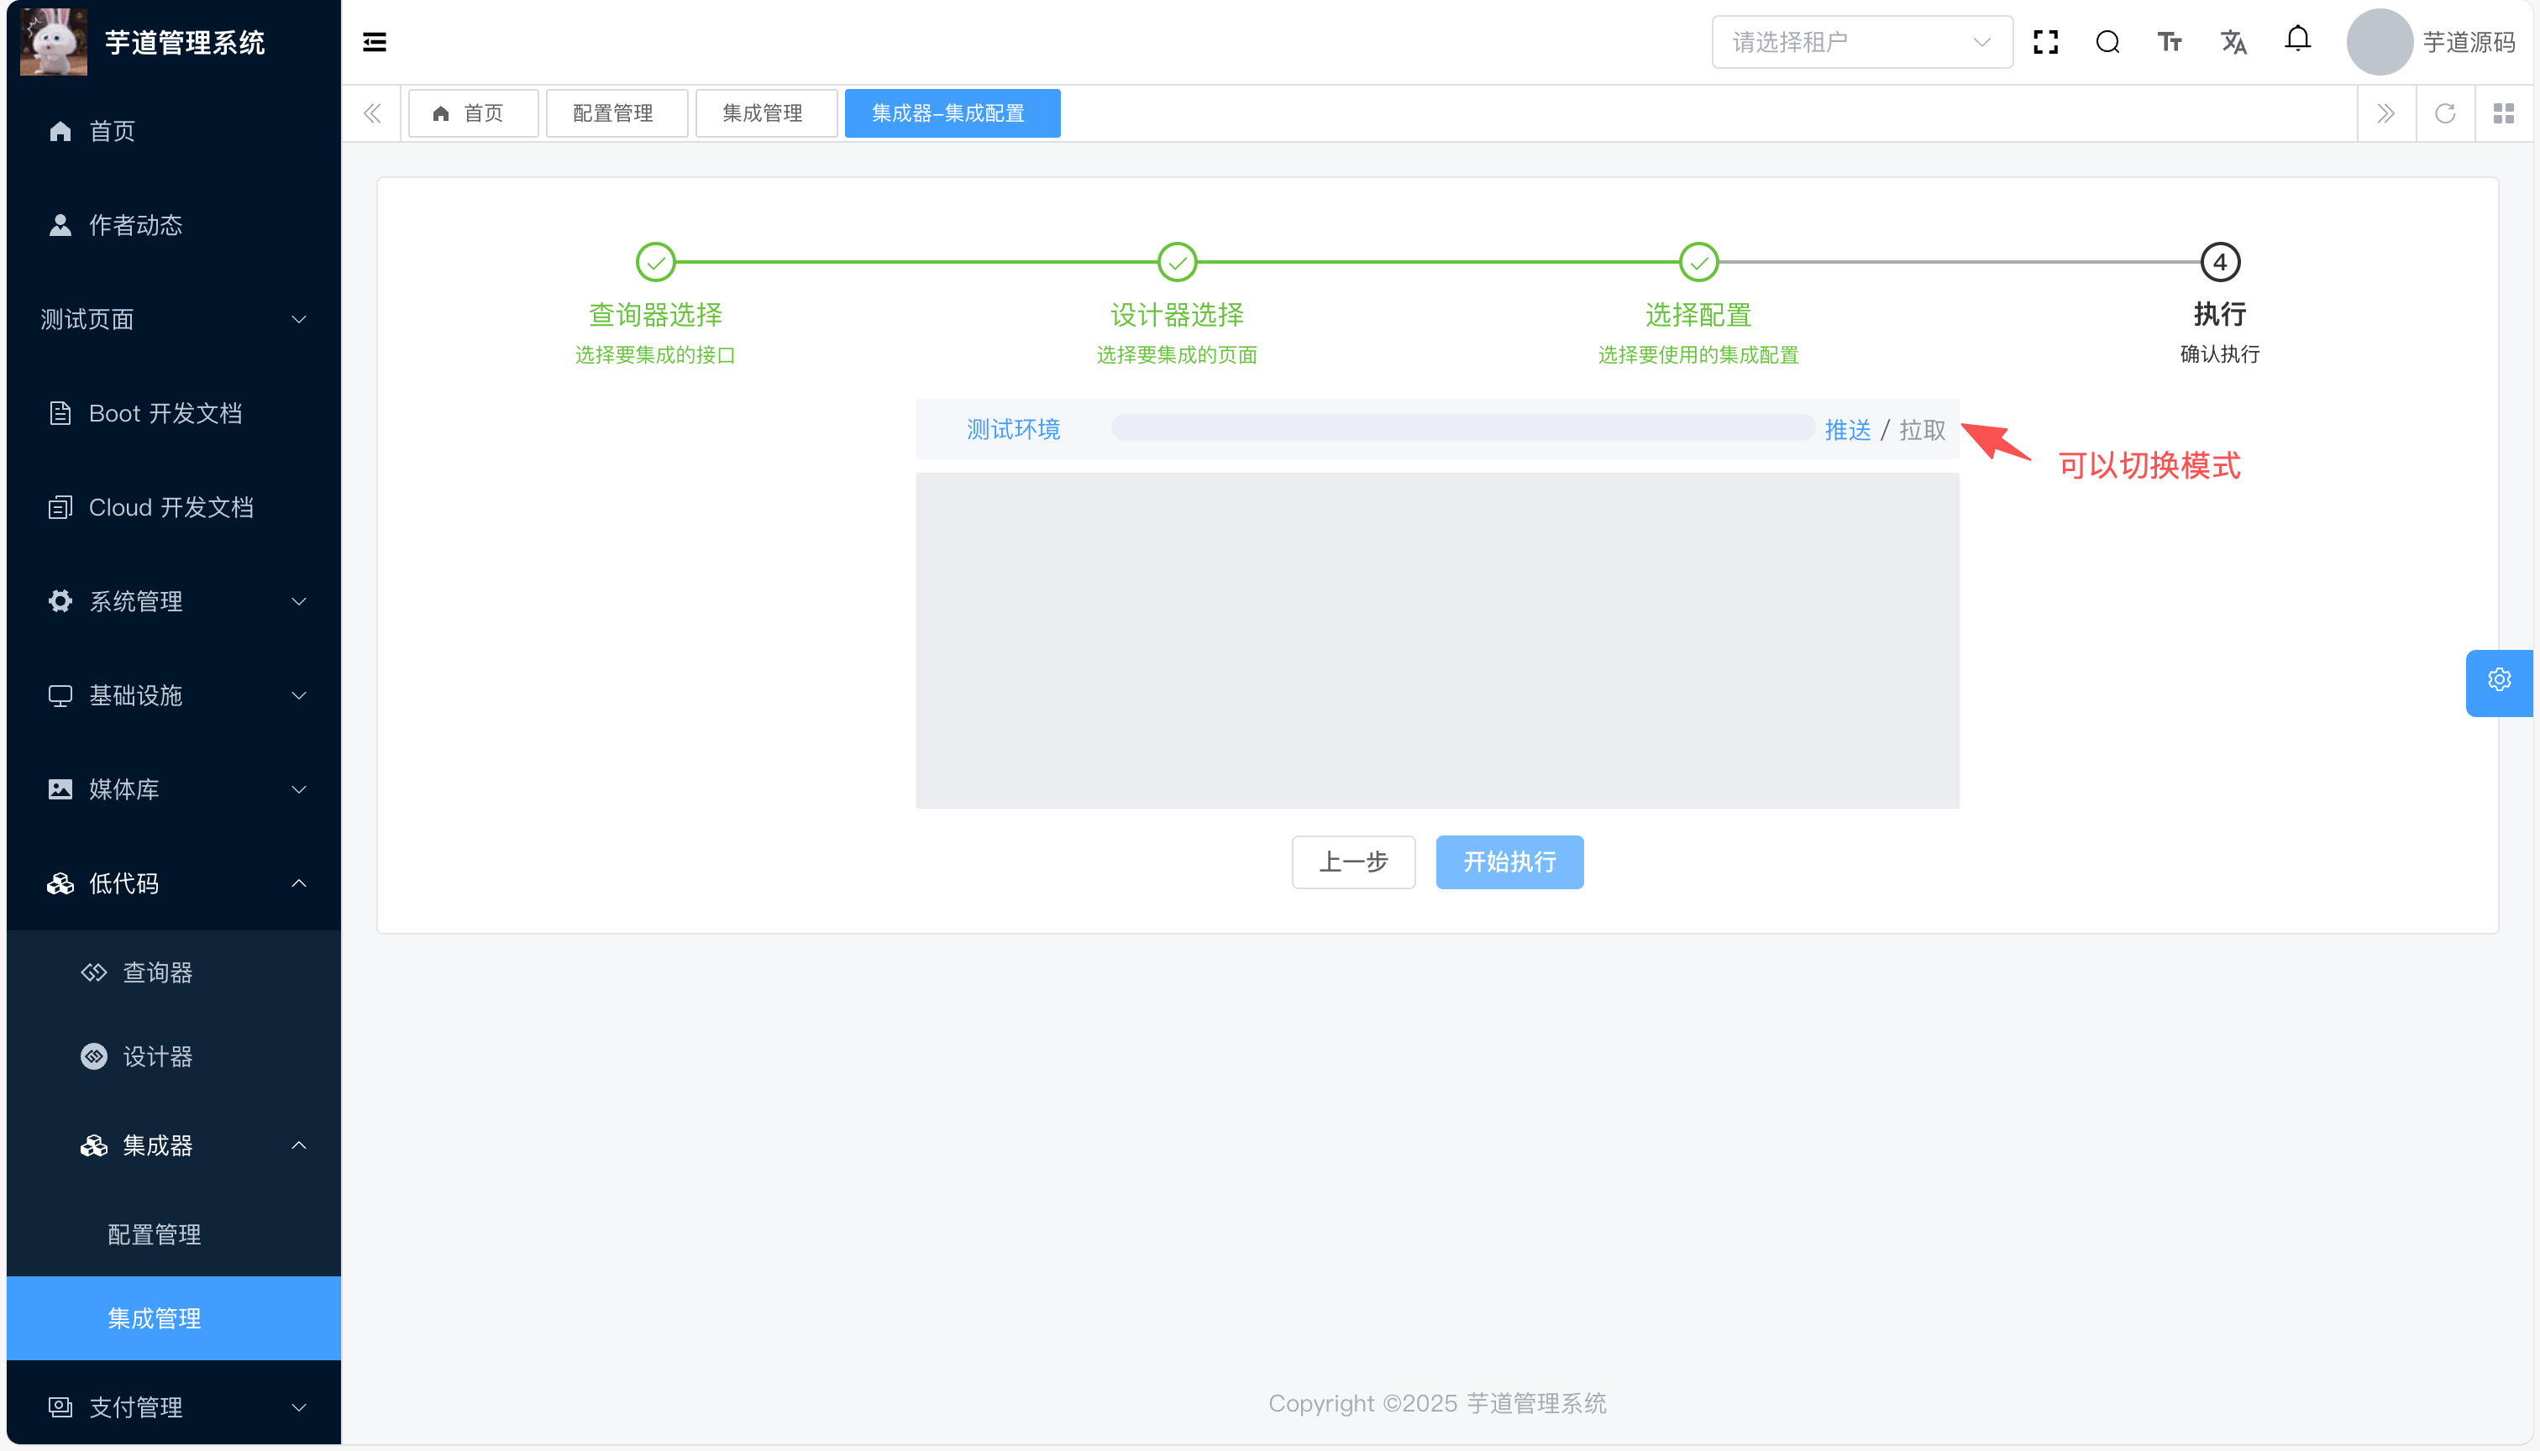Switch mode to 拉取

(x=1922, y=430)
